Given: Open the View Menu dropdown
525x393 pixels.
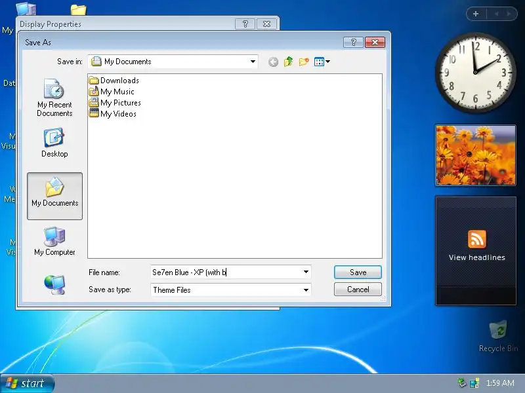Looking at the screenshot, I should [x=322, y=62].
